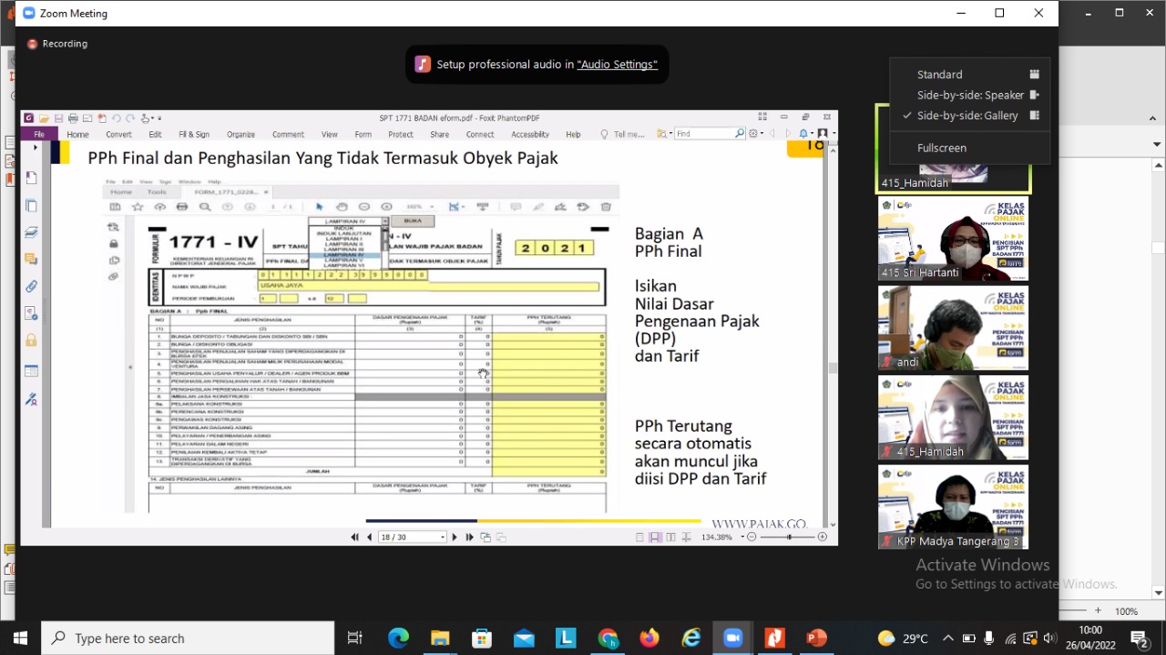The image size is (1166, 655).
Task: Open PowerPoint from the taskbar
Action: tap(816, 638)
